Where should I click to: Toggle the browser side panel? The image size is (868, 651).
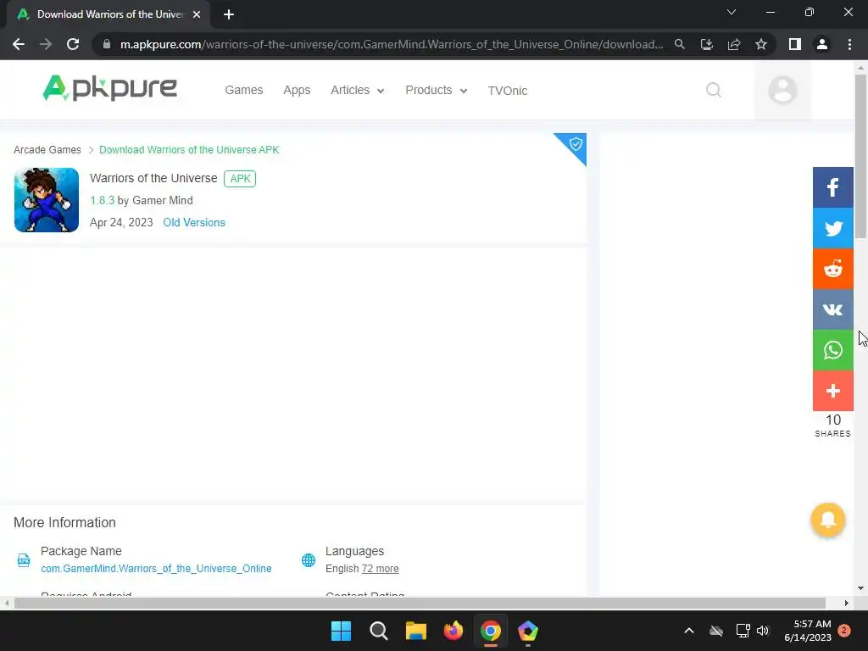[795, 44]
